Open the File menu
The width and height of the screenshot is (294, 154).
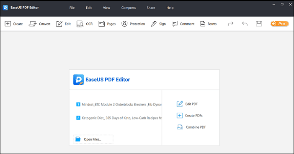click(72, 8)
